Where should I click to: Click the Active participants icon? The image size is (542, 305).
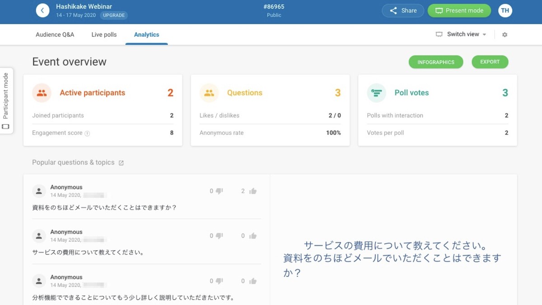click(42, 93)
